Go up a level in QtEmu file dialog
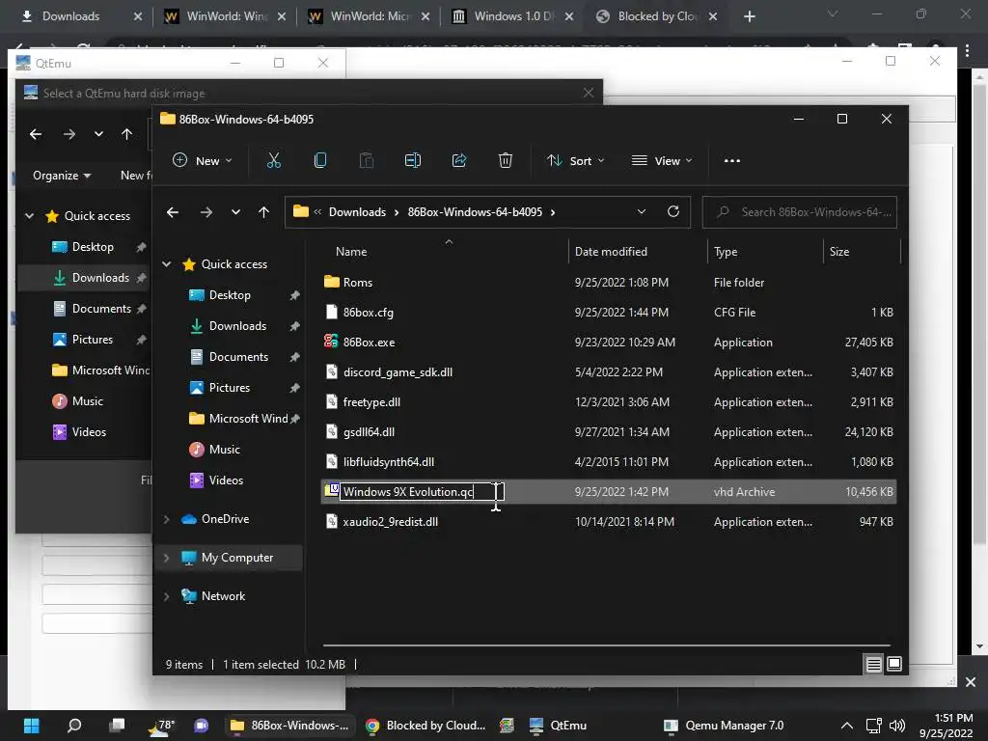This screenshot has width=988, height=741. (x=126, y=134)
